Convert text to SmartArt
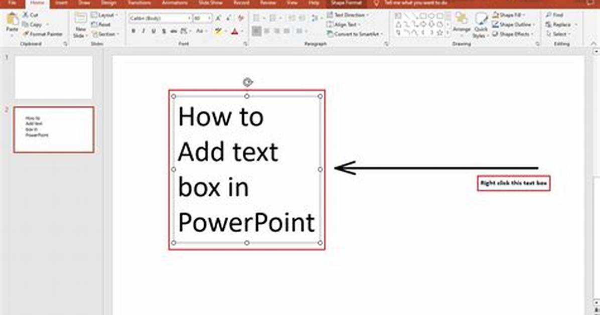Viewport: 600px width, 315px height. [354, 34]
